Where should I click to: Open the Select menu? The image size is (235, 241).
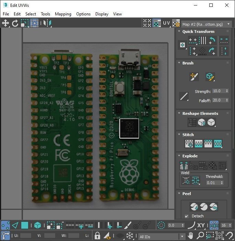31,14
